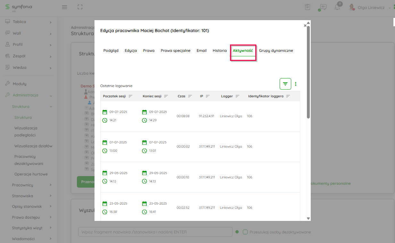The image size is (395, 243).
Task: Click the employee search input field
Action: pos(155,232)
